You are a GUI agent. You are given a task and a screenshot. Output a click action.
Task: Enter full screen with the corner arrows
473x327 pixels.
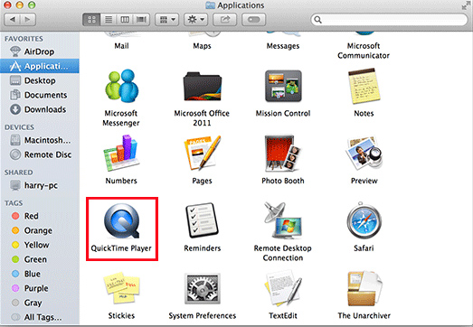pos(467,5)
